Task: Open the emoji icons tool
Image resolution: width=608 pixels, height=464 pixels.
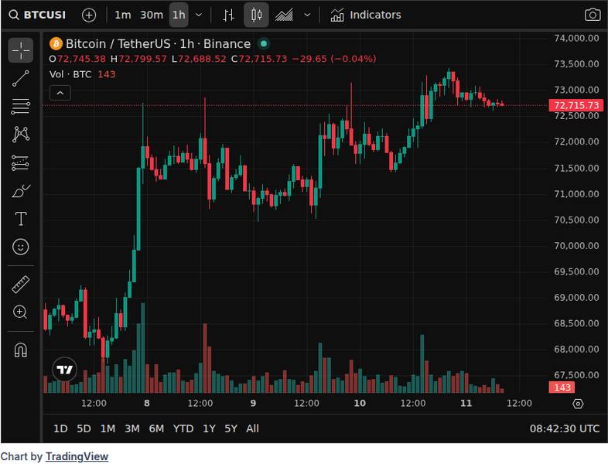Action: pyautogui.click(x=21, y=247)
